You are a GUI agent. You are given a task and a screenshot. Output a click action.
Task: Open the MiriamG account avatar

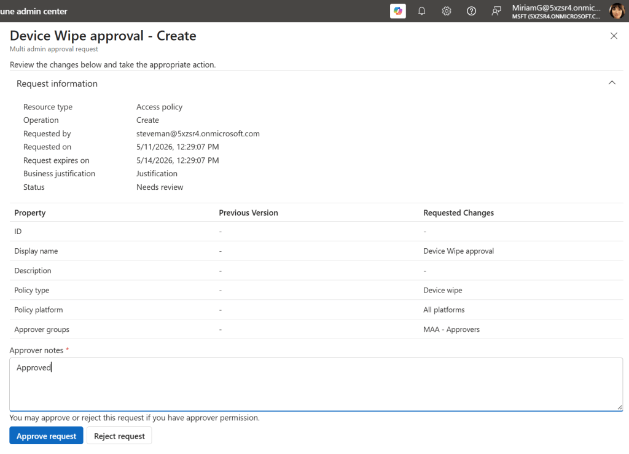[x=617, y=11]
